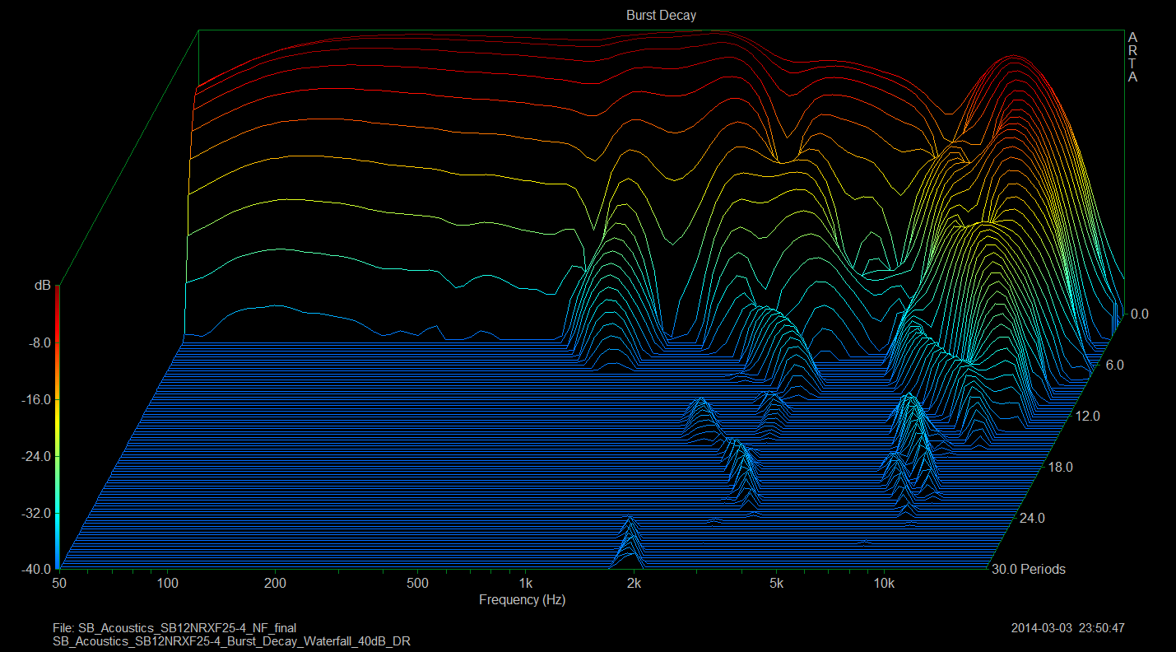
Task: Click the Burst_Decay_Waterfall_40dB_DR caption text
Action: [231, 641]
